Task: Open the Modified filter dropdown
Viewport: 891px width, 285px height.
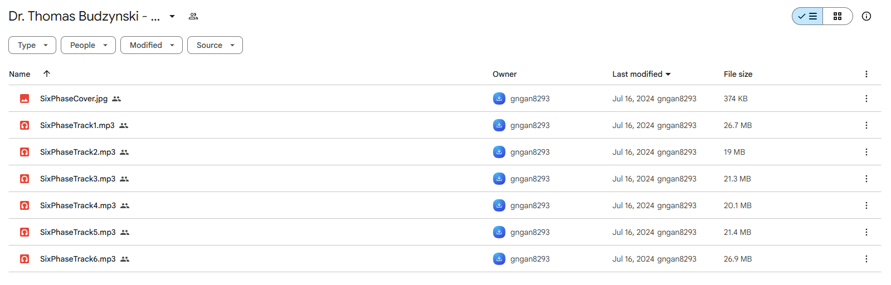Action: [152, 45]
